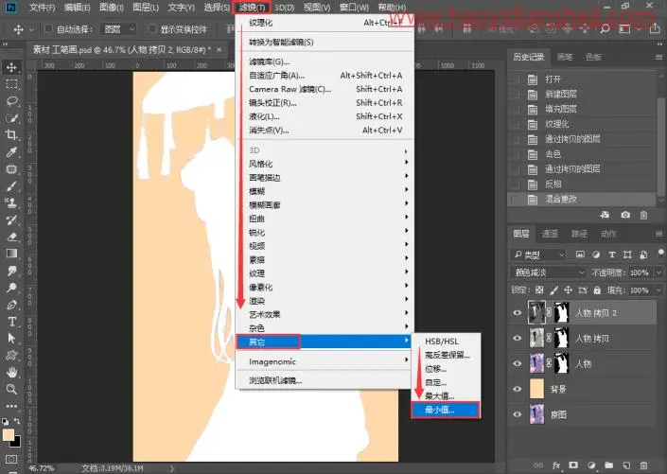Close the 素材 工笔画.psd document tab

(219, 49)
